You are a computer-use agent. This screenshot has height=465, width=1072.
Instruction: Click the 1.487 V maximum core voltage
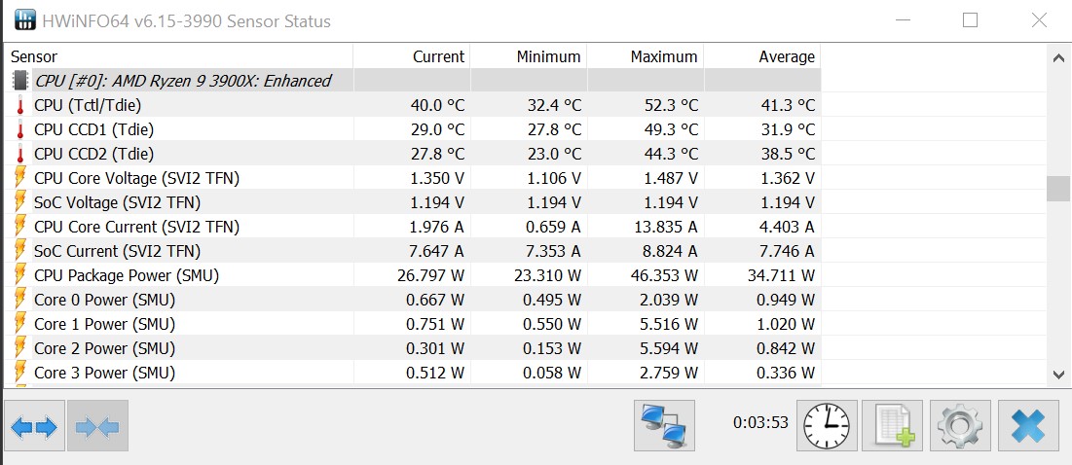point(672,178)
